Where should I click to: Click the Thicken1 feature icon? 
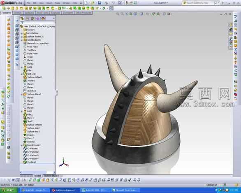point(25,81)
